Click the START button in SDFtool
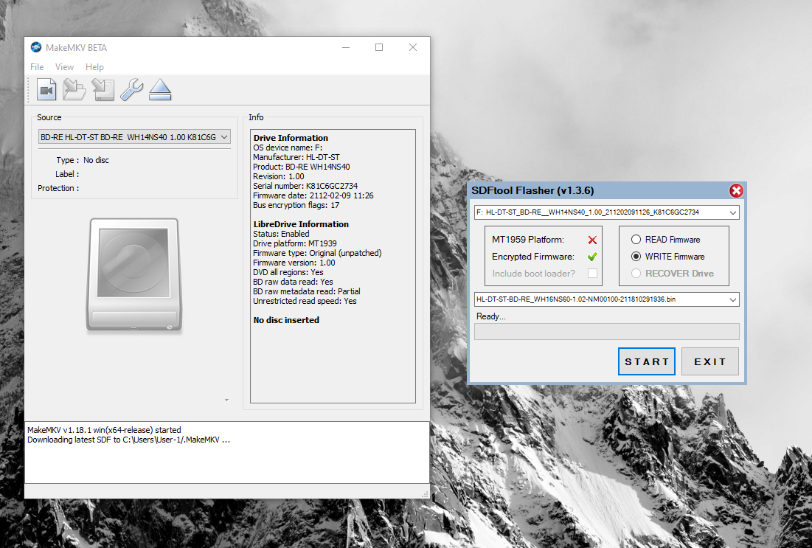This screenshot has width=812, height=548. 646,361
